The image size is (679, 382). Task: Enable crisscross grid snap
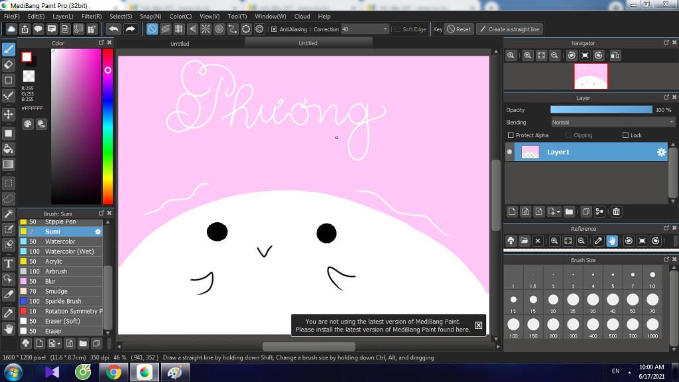pyautogui.click(x=179, y=29)
